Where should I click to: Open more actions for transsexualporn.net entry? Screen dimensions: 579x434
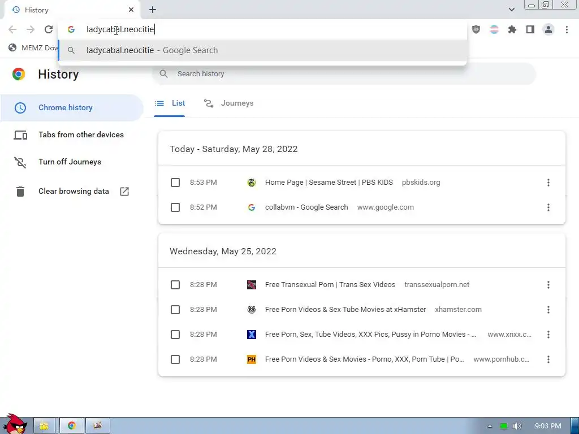(548, 285)
